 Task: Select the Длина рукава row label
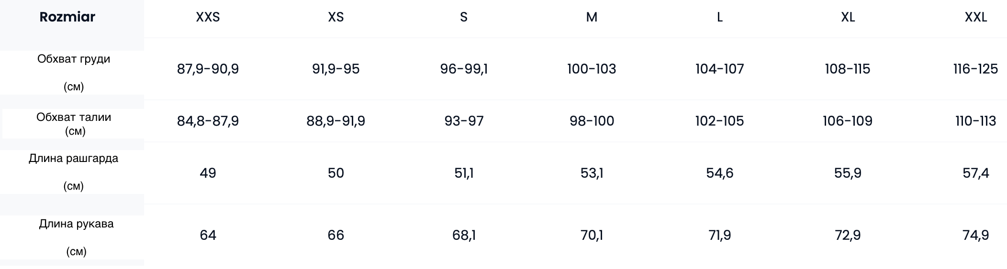[76, 224]
